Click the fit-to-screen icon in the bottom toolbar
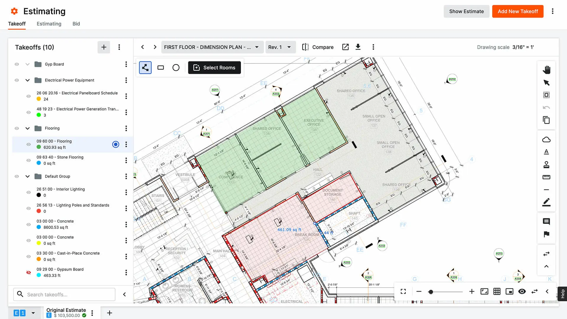The image size is (567, 319). tap(403, 291)
